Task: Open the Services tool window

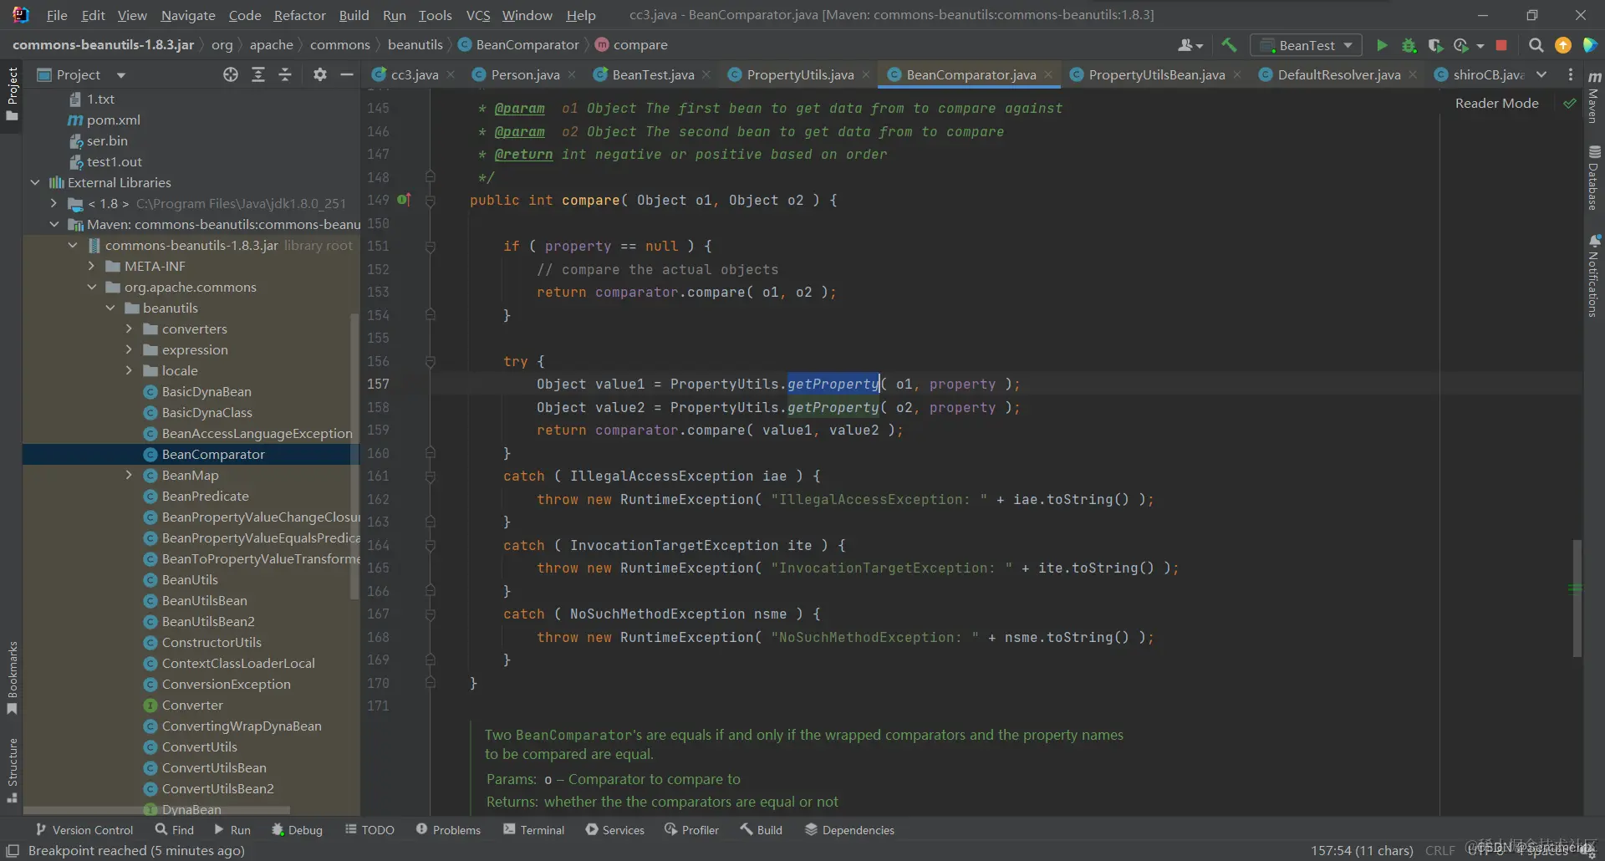Action: [x=614, y=830]
